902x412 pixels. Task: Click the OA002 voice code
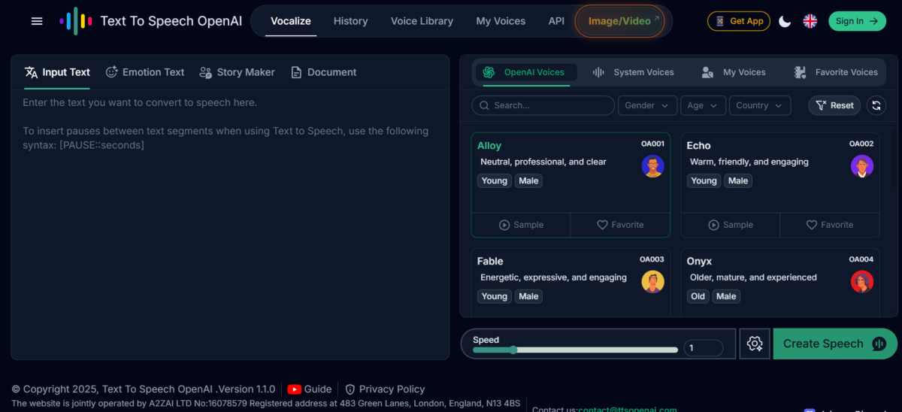pyautogui.click(x=861, y=144)
